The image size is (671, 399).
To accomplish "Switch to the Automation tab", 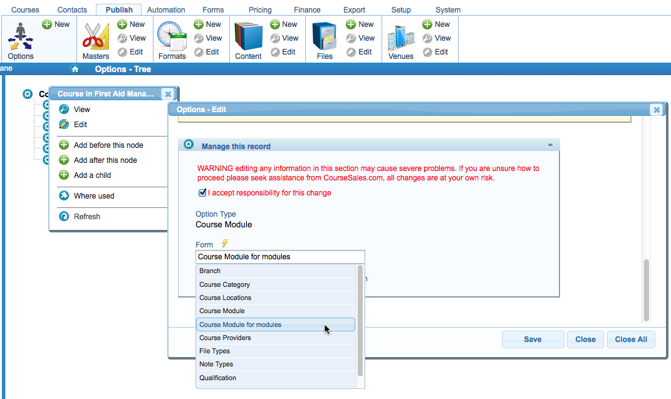I will tap(166, 10).
